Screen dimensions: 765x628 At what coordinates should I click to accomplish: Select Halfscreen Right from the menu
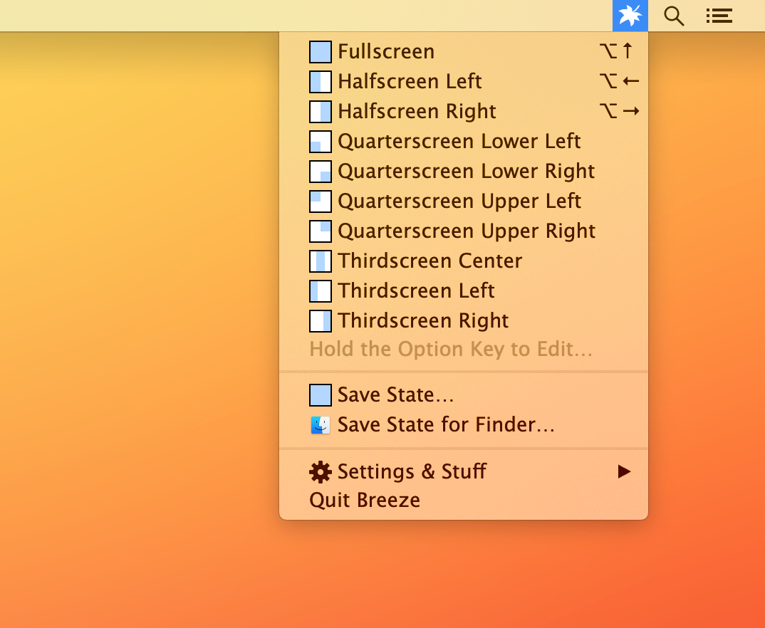pos(417,112)
